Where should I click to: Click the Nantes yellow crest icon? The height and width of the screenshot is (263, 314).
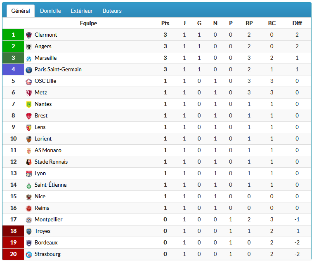(29, 104)
